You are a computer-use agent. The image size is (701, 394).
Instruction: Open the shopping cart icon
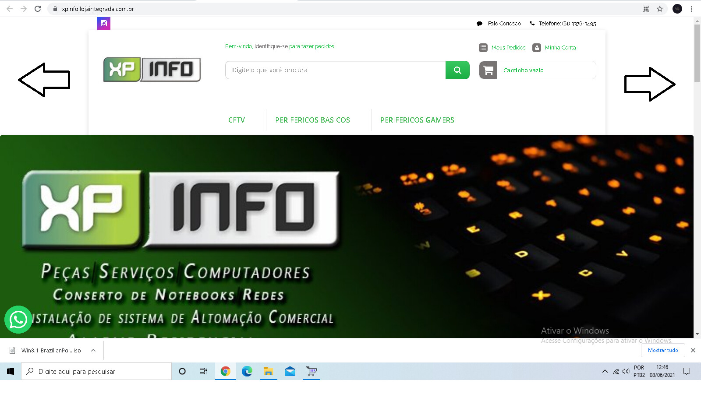click(488, 70)
